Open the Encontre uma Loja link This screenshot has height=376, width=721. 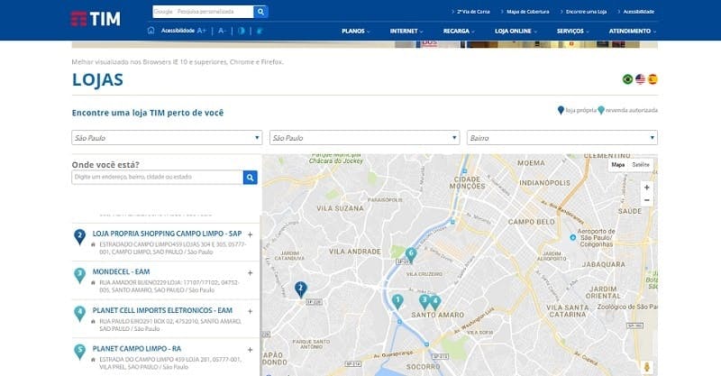(x=586, y=12)
